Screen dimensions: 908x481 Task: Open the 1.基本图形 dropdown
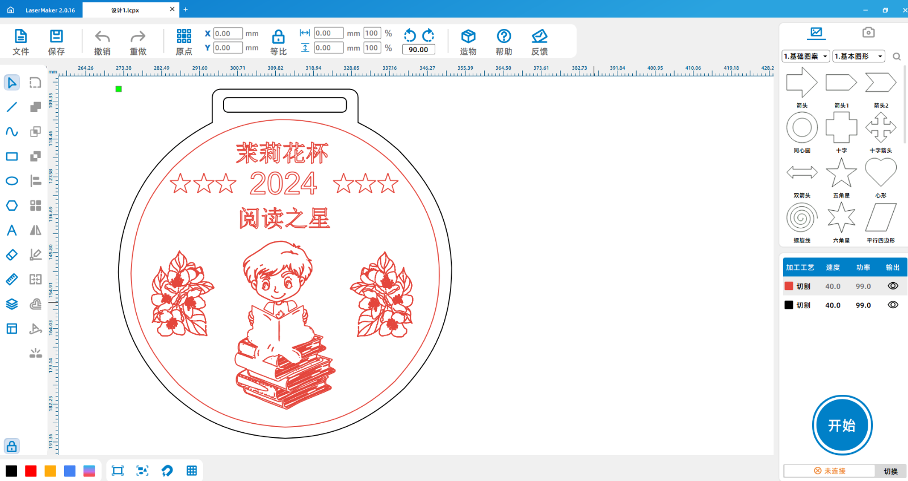(x=859, y=56)
